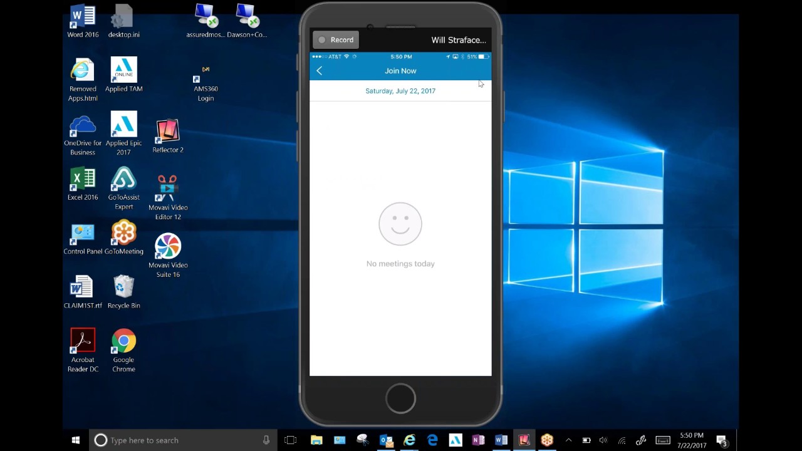This screenshot has height=451, width=802.
Task: Click the taskbar clock showing 5:50 PM
Action: (691, 440)
